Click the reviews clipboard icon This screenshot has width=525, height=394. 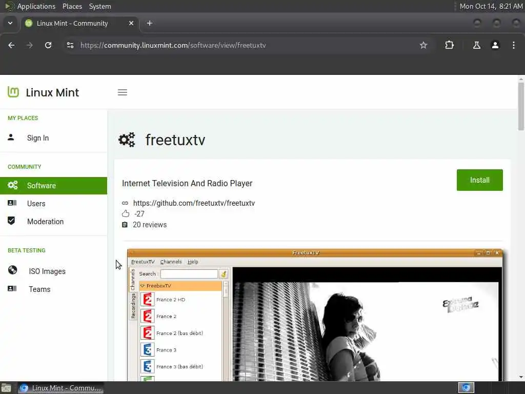[x=125, y=225]
